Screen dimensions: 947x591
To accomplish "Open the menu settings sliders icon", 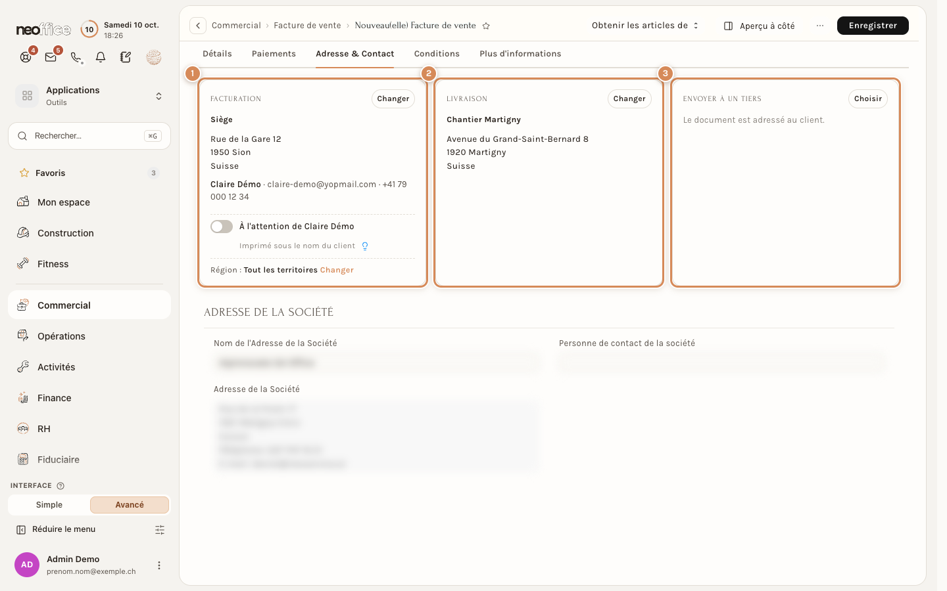I will point(160,530).
